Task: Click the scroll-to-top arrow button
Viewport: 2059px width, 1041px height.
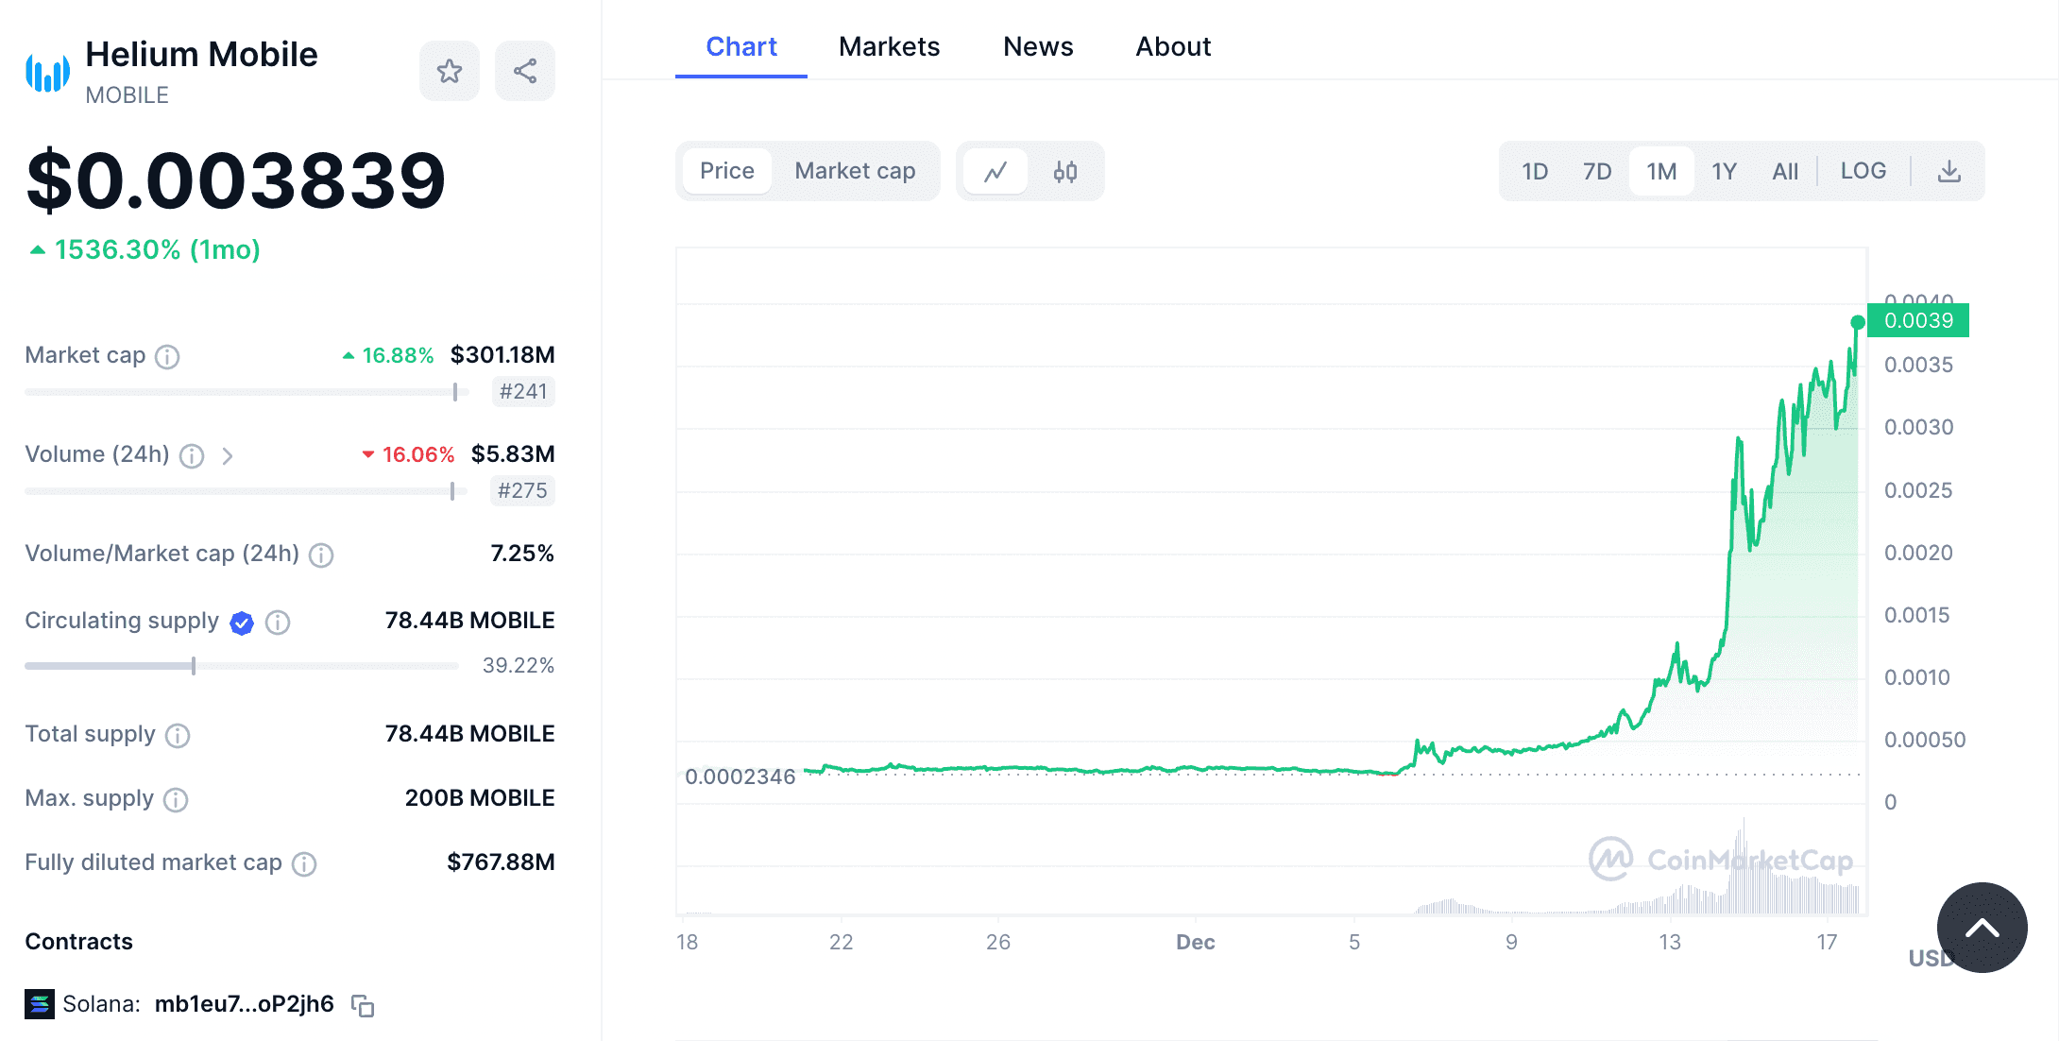Action: tap(1982, 928)
